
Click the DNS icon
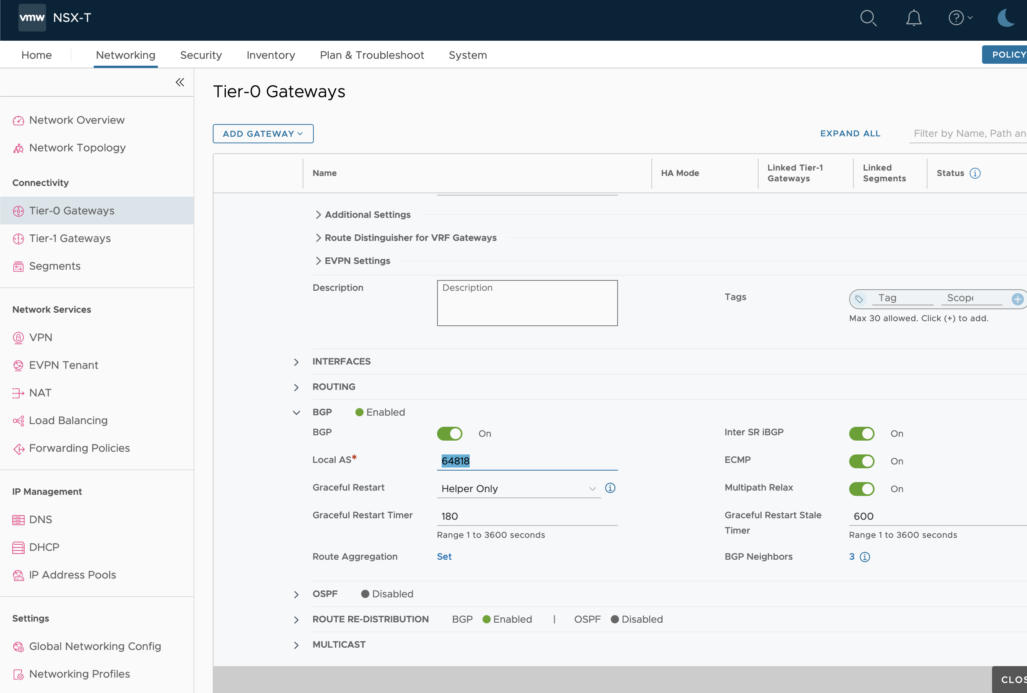[18, 520]
